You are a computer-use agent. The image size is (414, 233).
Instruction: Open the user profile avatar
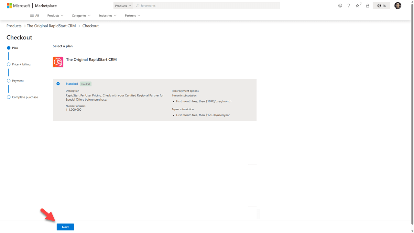click(x=398, y=6)
